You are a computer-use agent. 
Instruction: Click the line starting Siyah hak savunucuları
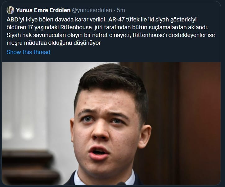click(x=110, y=35)
